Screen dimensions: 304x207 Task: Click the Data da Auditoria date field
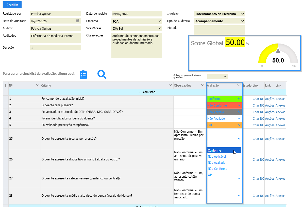[56, 21]
